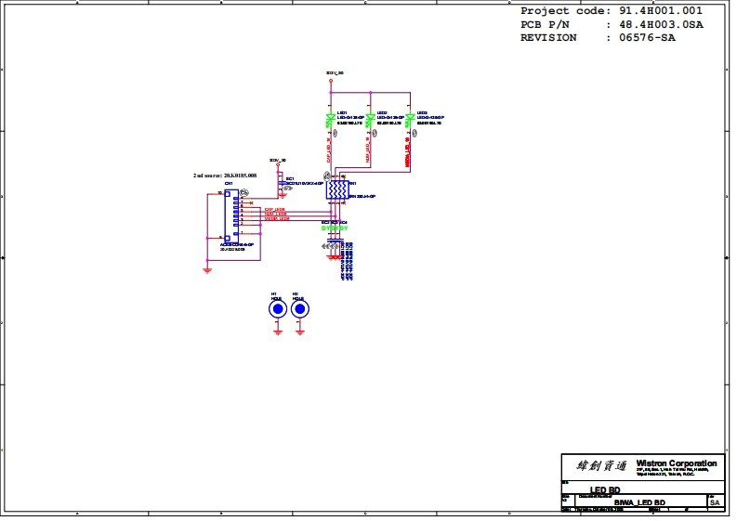Click the 'SA' revision cell
The height and width of the screenshot is (521, 737).
[715, 502]
